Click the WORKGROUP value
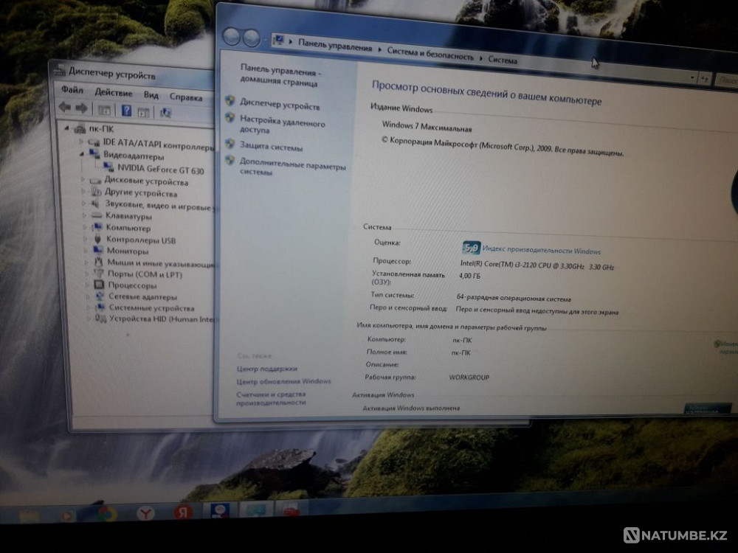The height and width of the screenshot is (553, 738). coord(469,377)
